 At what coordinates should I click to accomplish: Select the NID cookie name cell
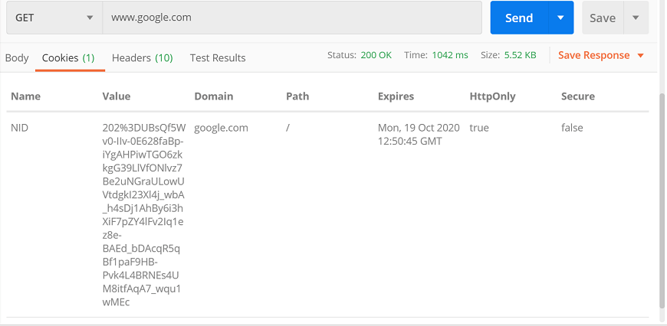click(x=20, y=128)
